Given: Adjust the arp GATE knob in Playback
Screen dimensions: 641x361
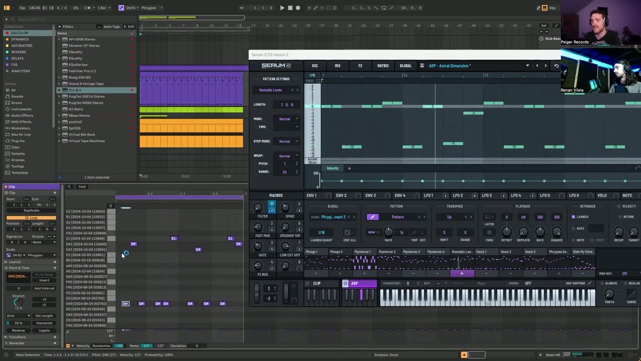Looking at the screenshot, I should (x=540, y=232).
